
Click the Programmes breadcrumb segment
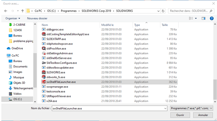(x=69, y=11)
